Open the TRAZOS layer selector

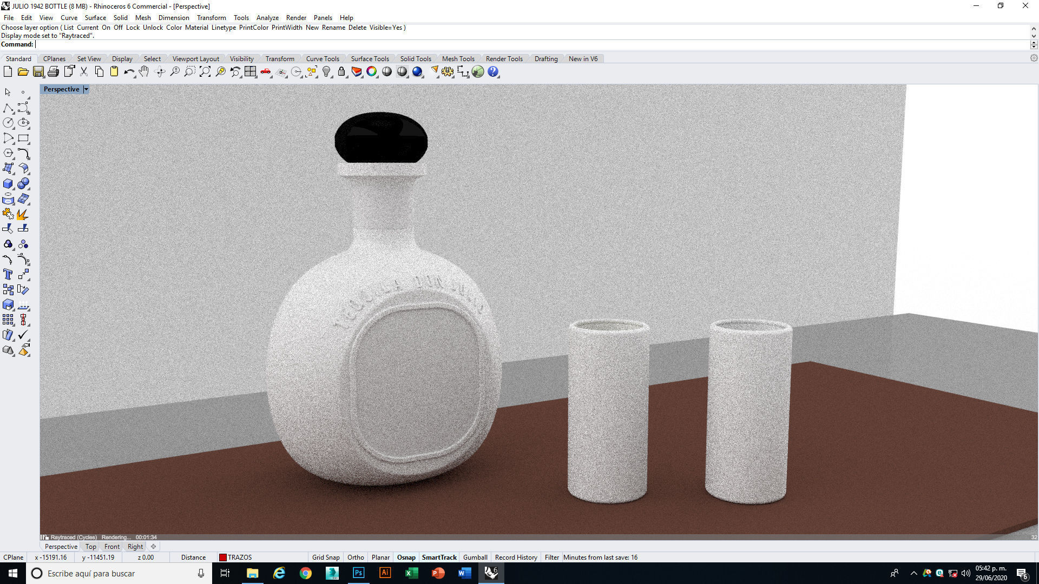click(x=236, y=558)
